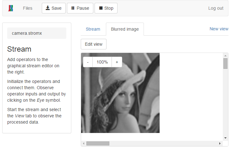Click the horizontal scrollbar right arrow

[220, 144]
